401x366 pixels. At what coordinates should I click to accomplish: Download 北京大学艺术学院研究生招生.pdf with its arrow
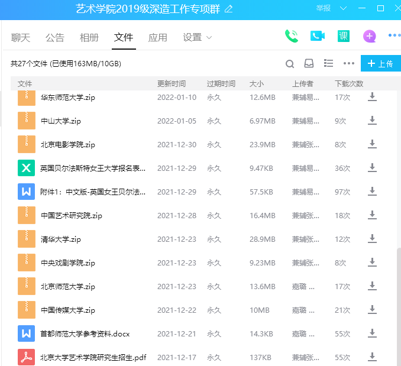pos(372,357)
